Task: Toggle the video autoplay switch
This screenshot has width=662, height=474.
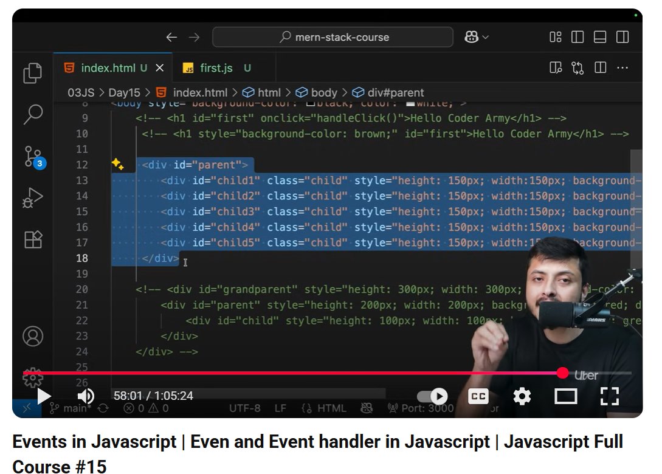Action: coord(432,396)
